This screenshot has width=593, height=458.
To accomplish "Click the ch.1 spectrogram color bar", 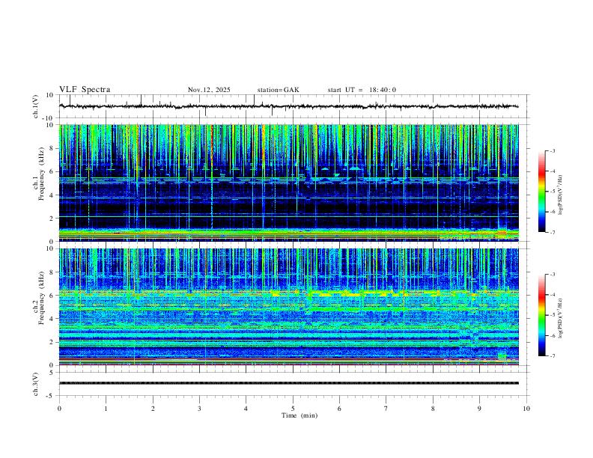I will (x=542, y=192).
